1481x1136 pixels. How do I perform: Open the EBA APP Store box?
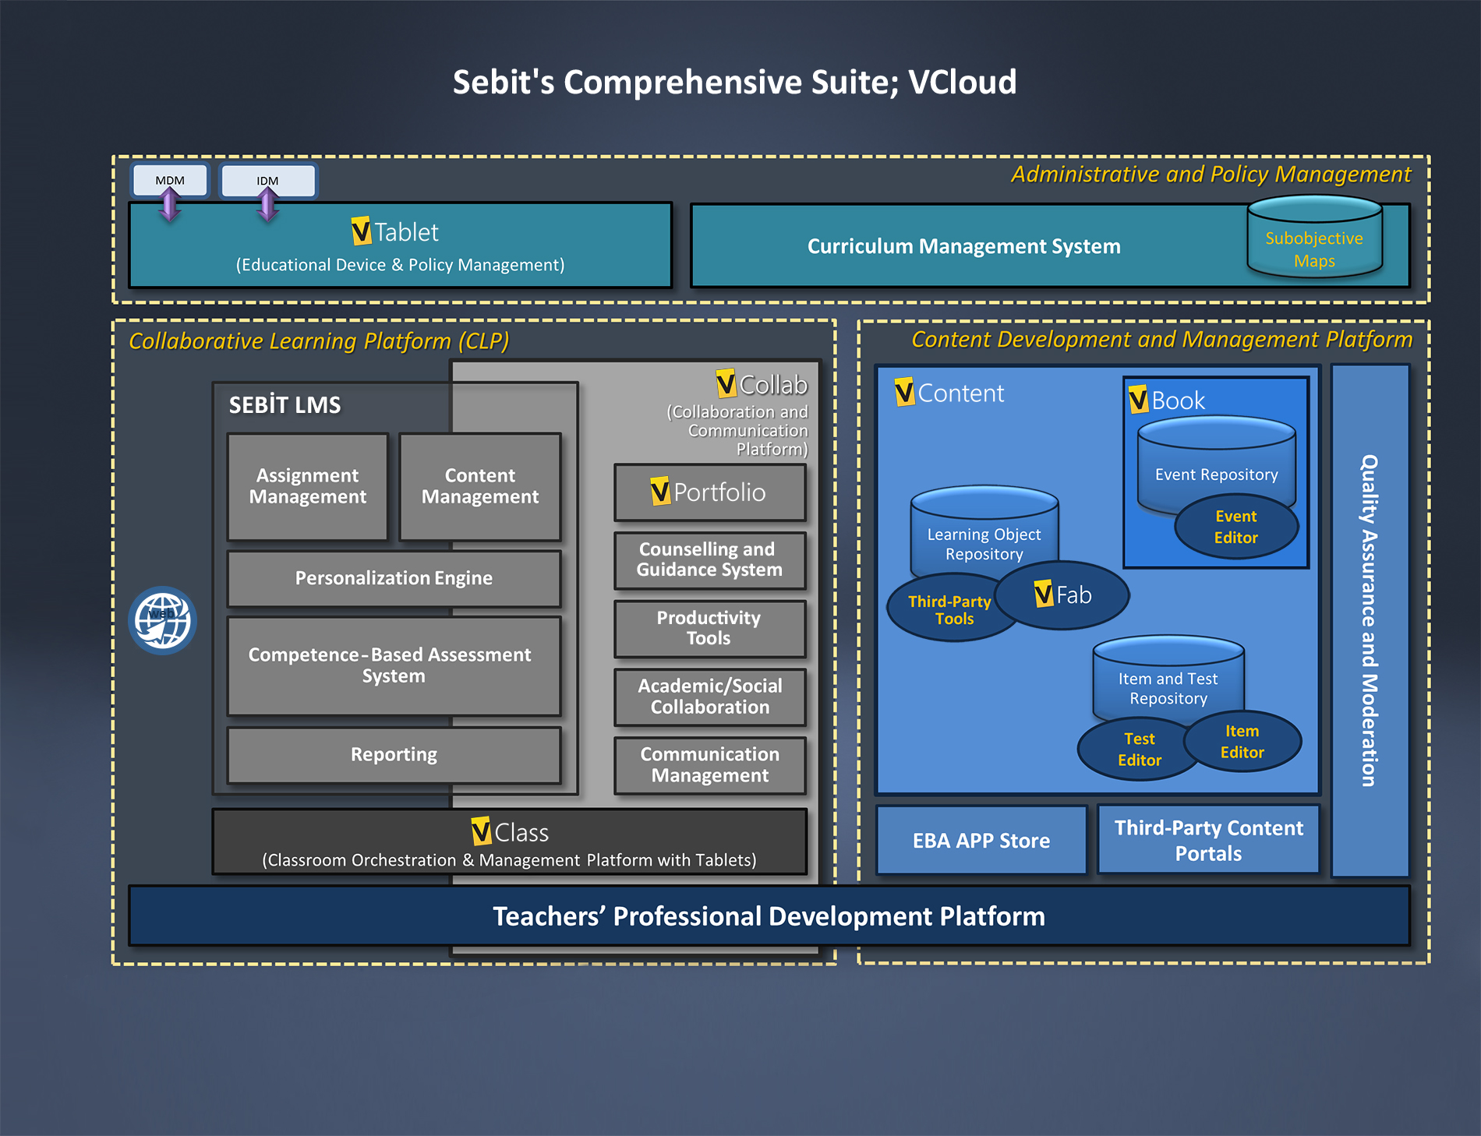point(981,841)
